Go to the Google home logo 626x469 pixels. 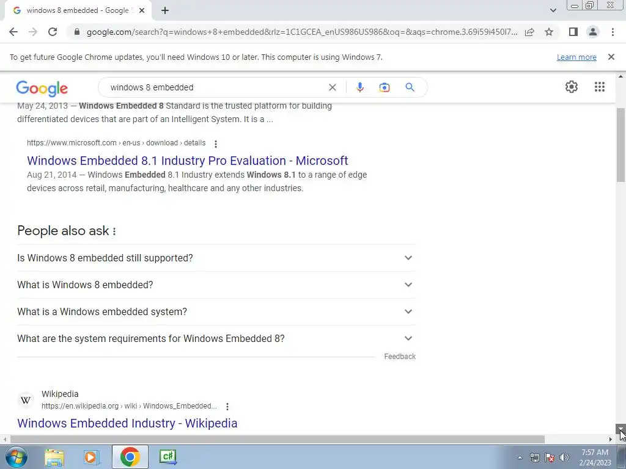(x=42, y=88)
